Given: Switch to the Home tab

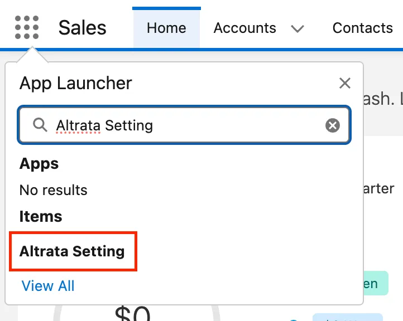Looking at the screenshot, I should click(x=166, y=28).
